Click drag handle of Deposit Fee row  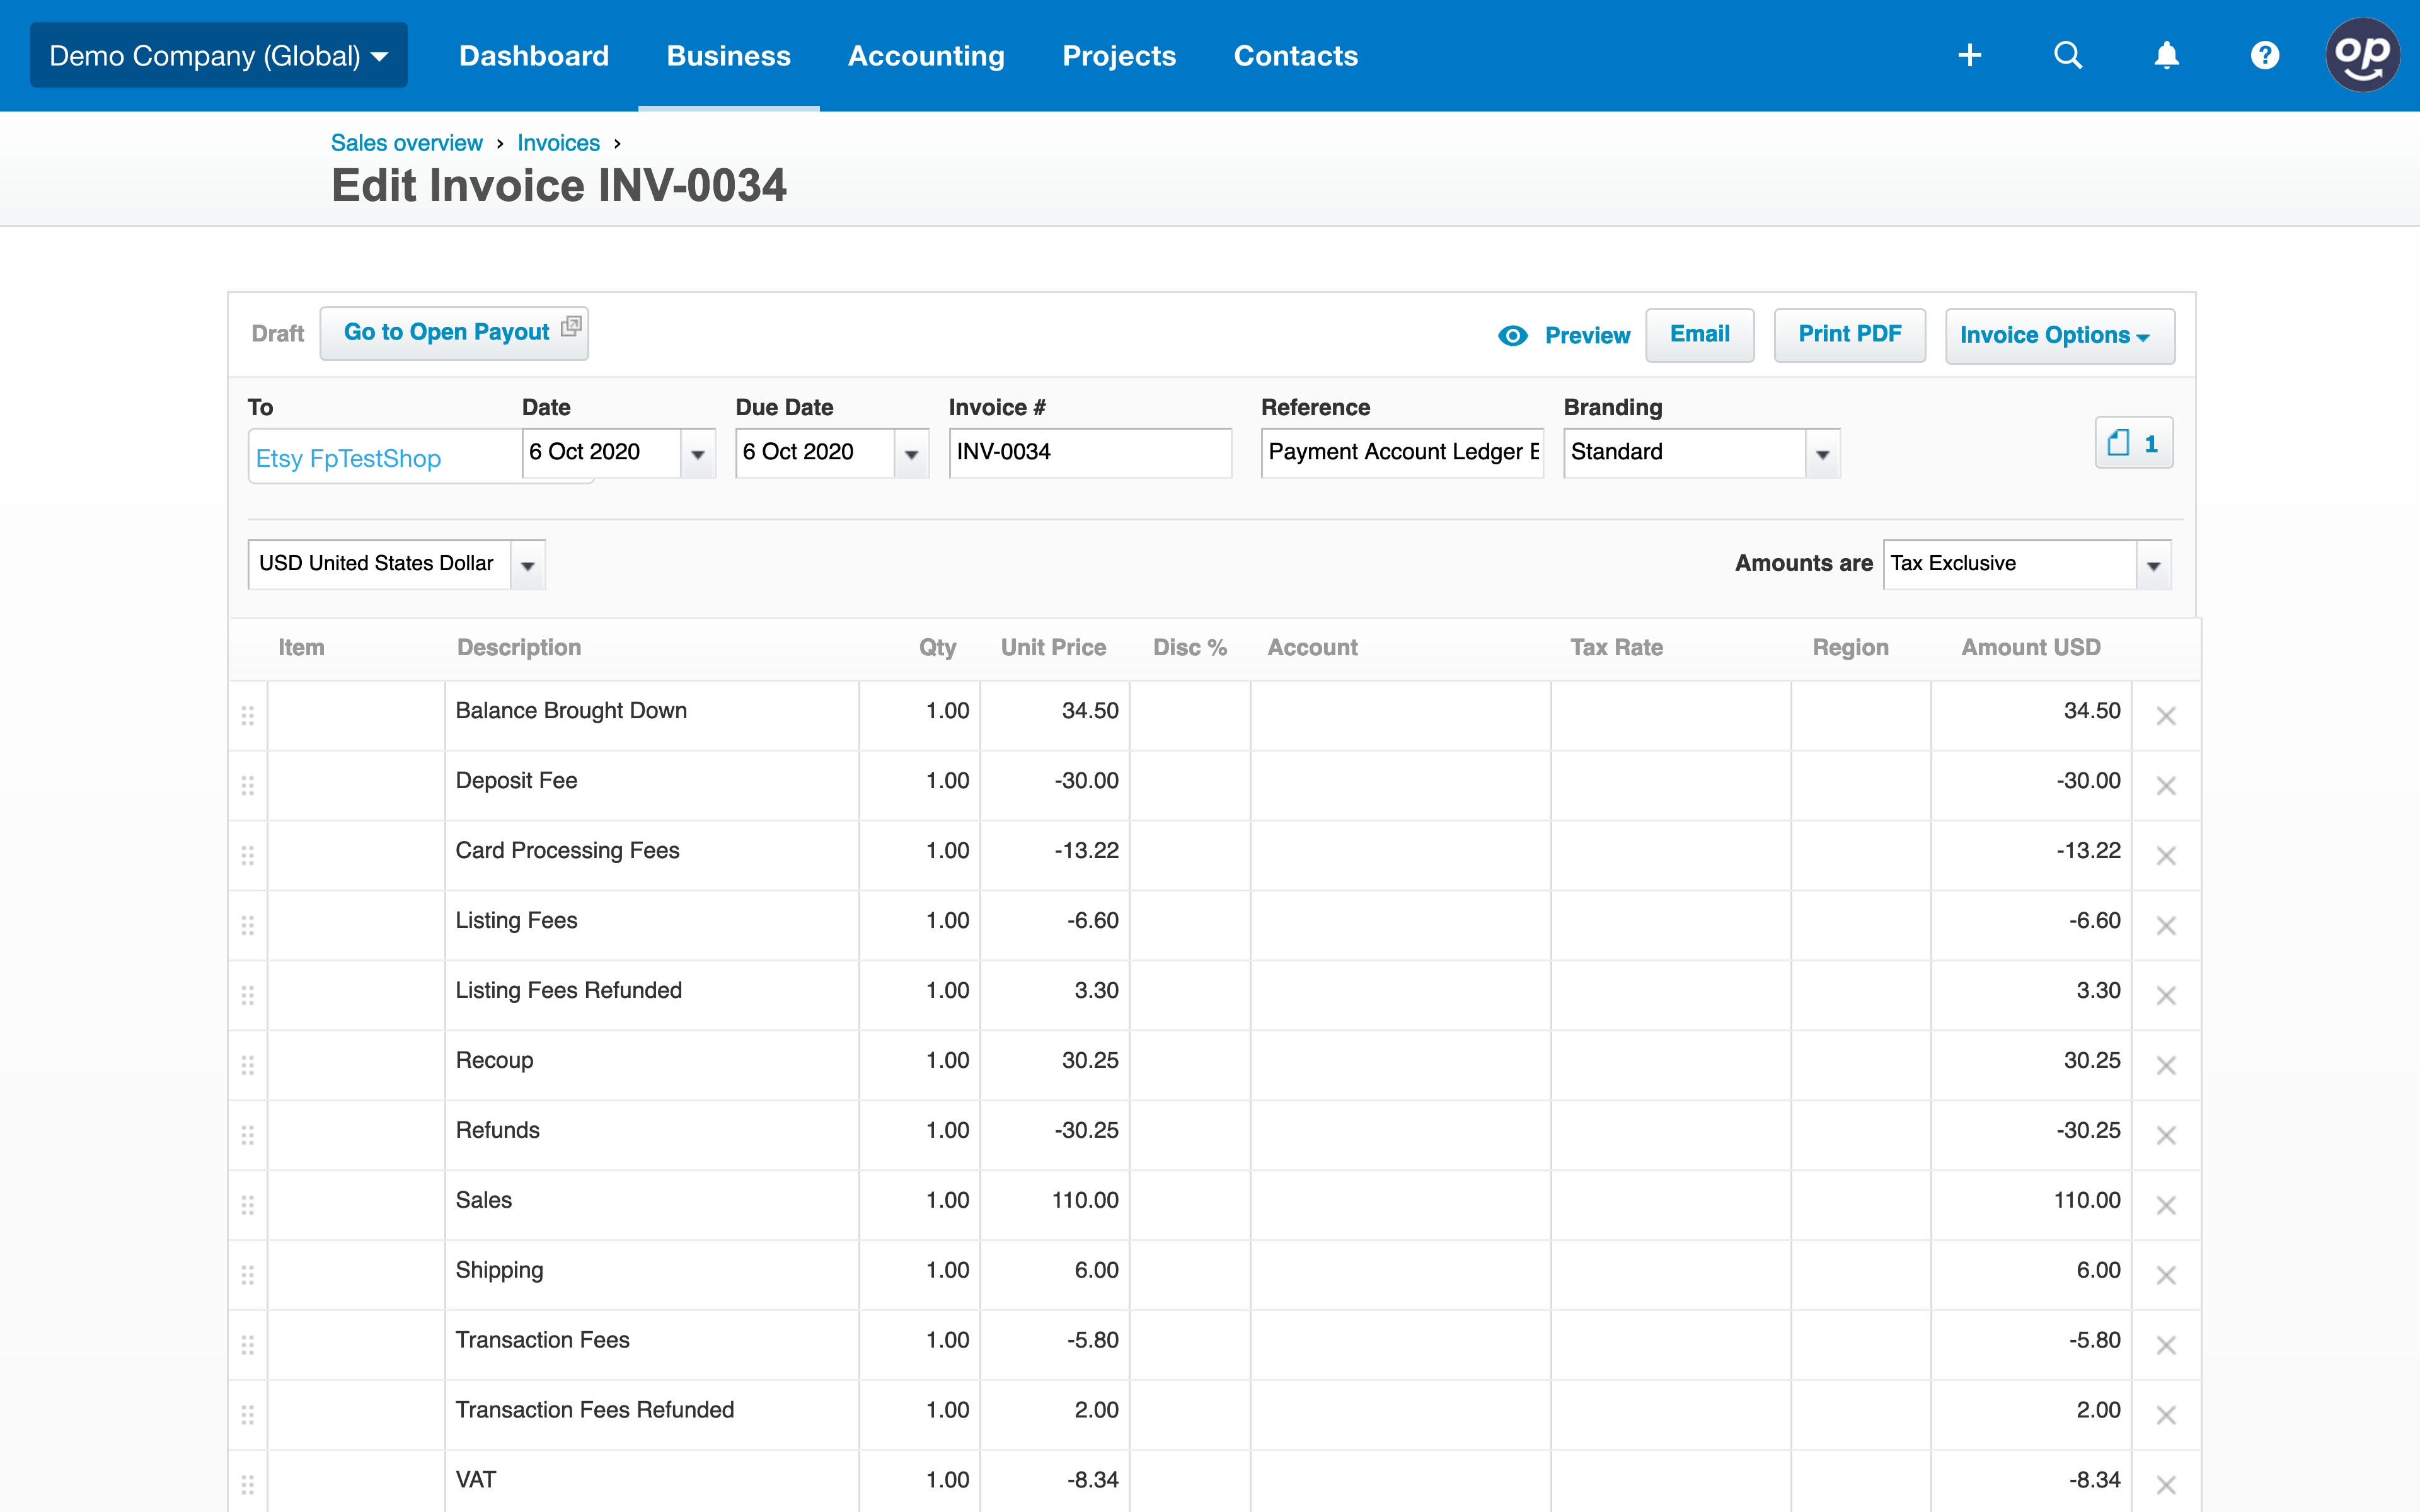248,786
